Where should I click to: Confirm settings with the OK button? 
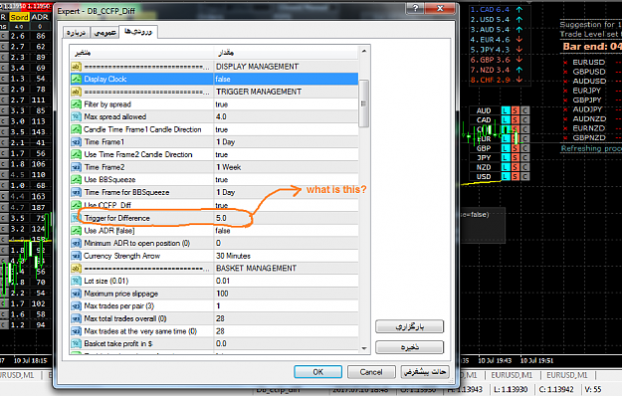[317, 372]
